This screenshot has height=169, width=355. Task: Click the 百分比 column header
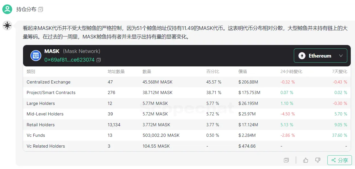click(213, 72)
